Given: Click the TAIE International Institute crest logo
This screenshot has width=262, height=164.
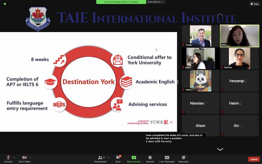Looking at the screenshot, I should click(38, 19).
